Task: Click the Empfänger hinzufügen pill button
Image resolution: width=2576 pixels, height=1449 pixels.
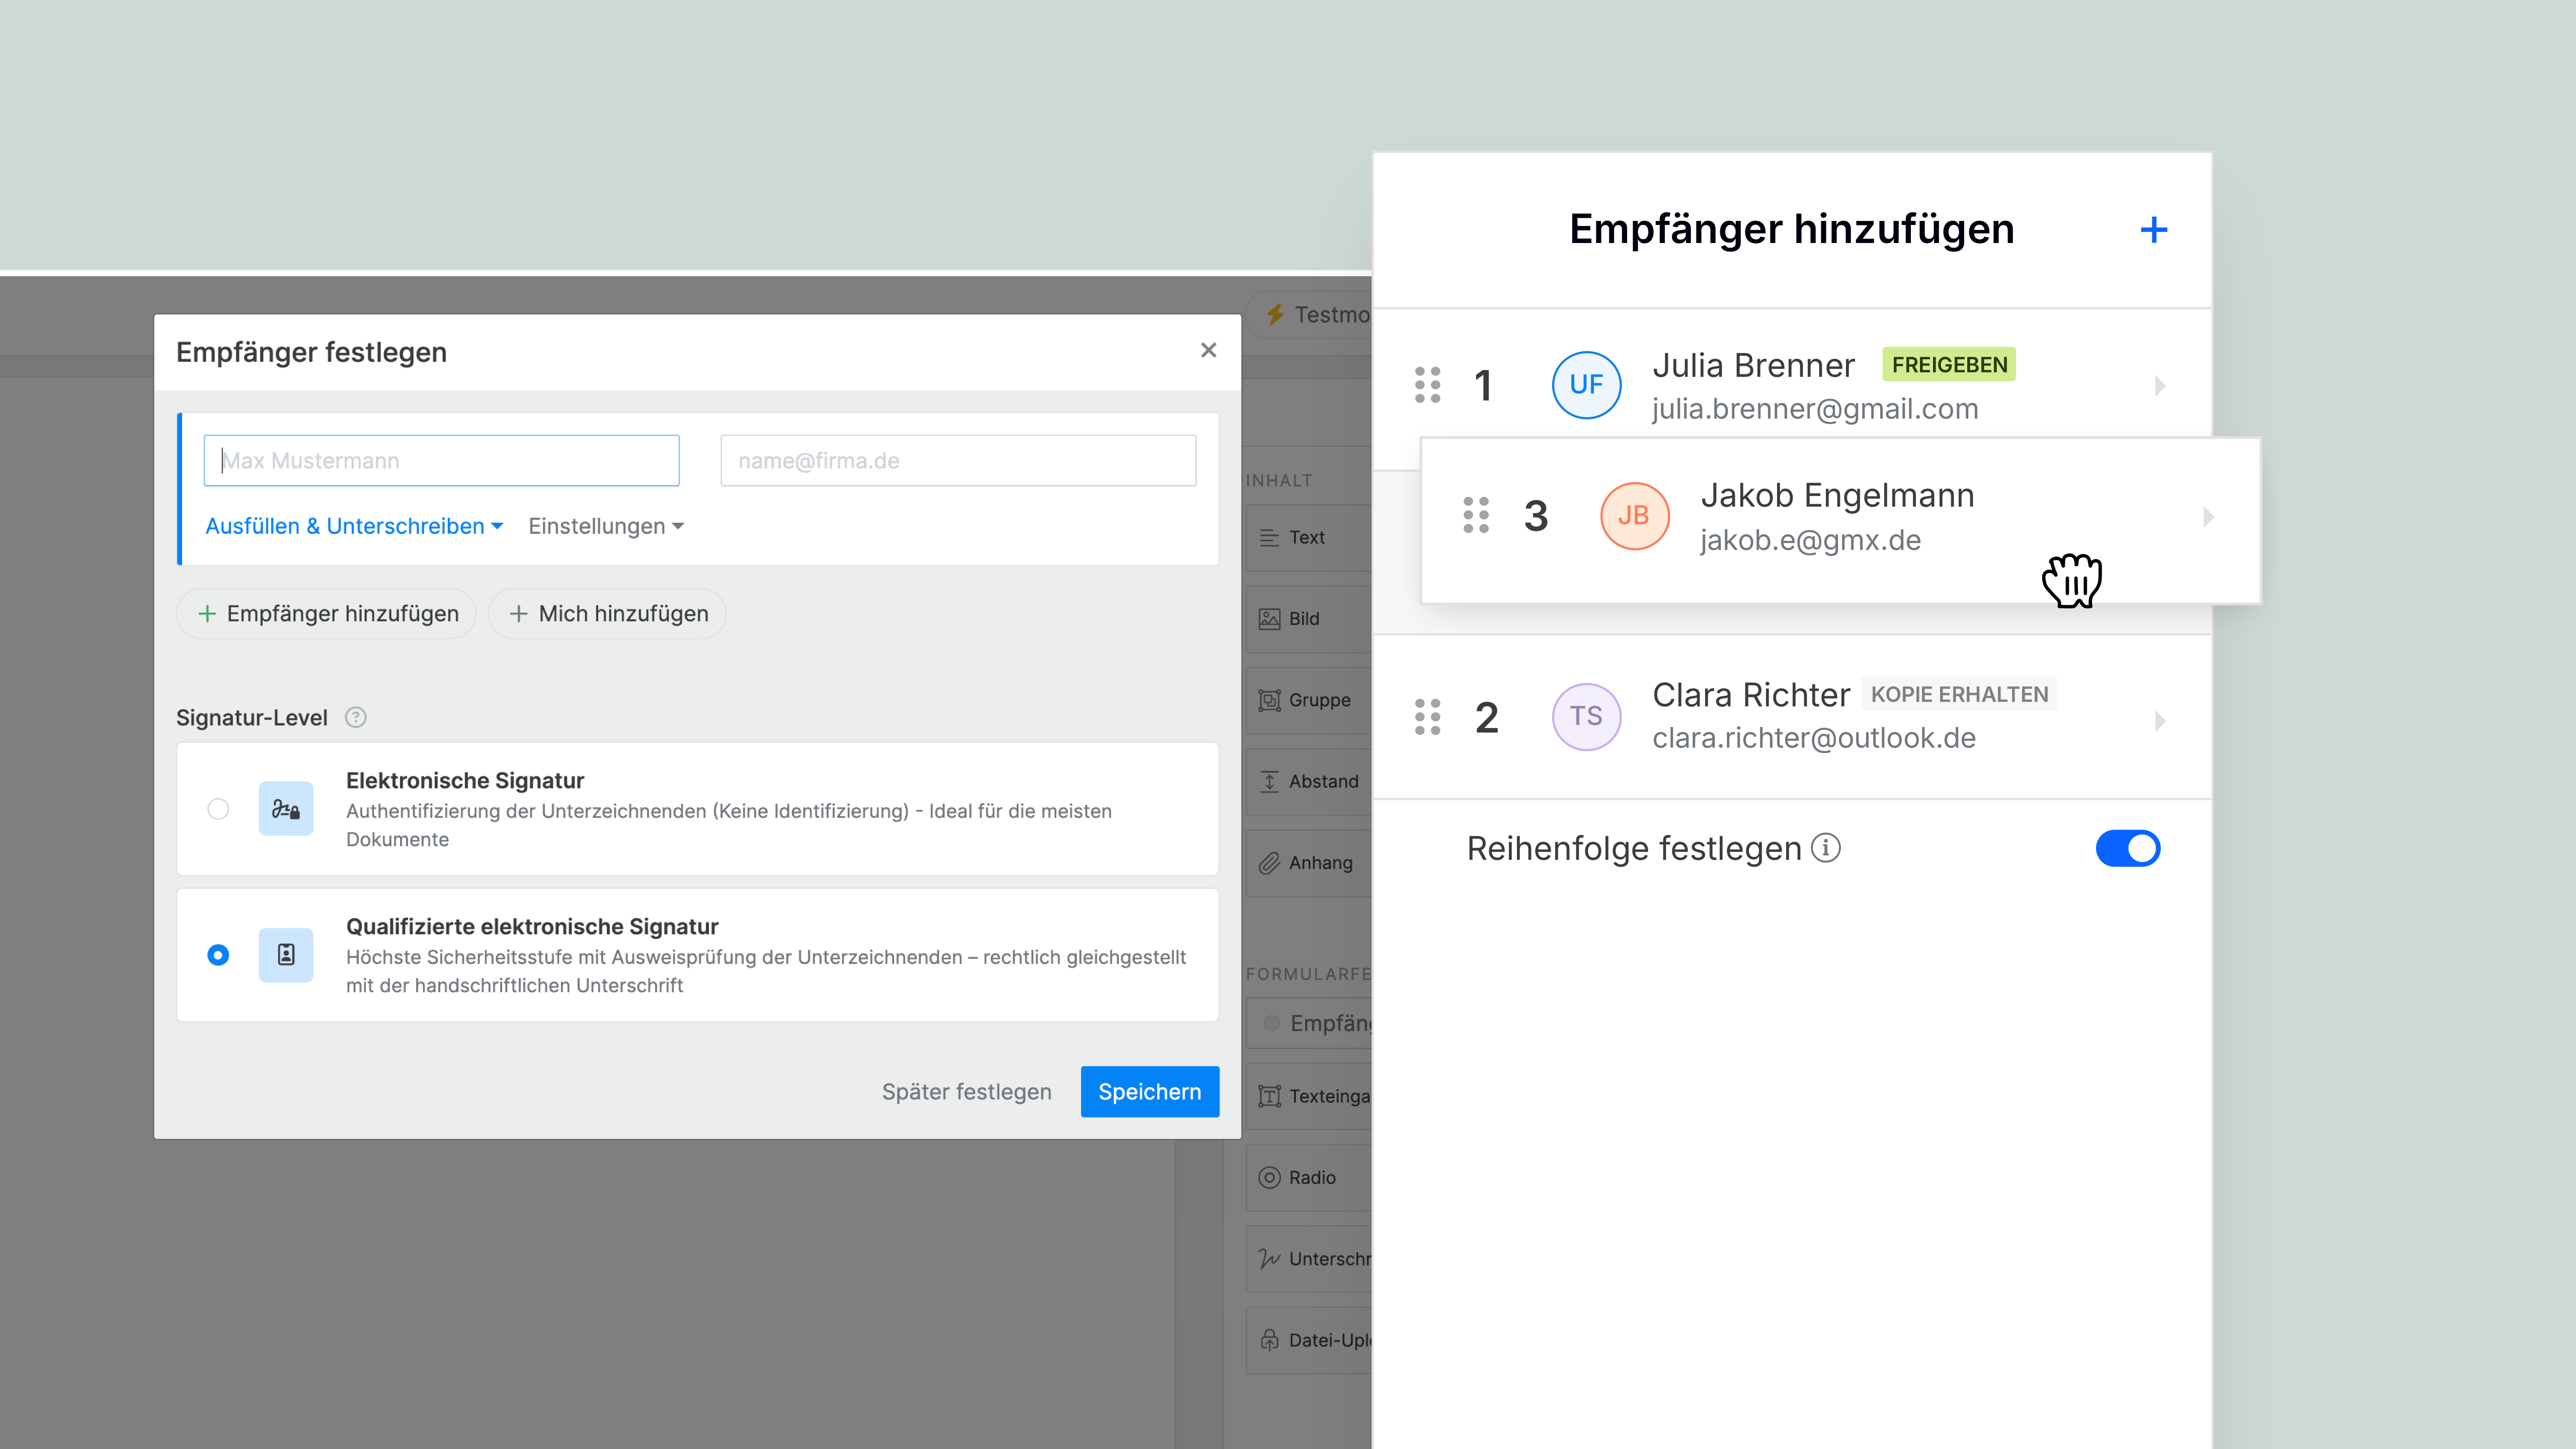Action: pos(327,613)
